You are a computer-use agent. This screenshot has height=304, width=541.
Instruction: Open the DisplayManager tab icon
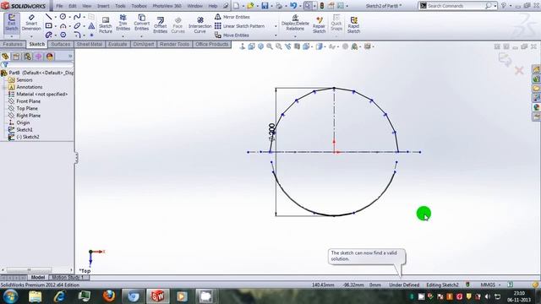[x=50, y=57]
